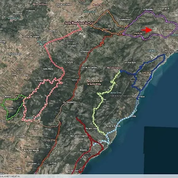This screenshot has width=178, height=178.
Task: Click the dark sea tile offshore
Action: tap(161, 150)
